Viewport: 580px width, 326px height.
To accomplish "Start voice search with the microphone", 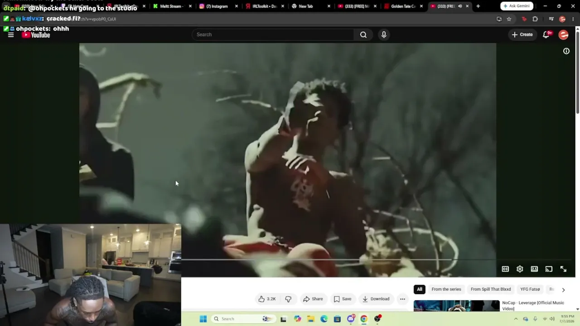I will [x=384, y=34].
